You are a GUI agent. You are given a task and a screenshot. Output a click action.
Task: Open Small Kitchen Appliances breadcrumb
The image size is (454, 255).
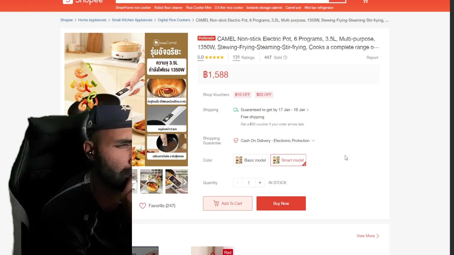tap(132, 20)
